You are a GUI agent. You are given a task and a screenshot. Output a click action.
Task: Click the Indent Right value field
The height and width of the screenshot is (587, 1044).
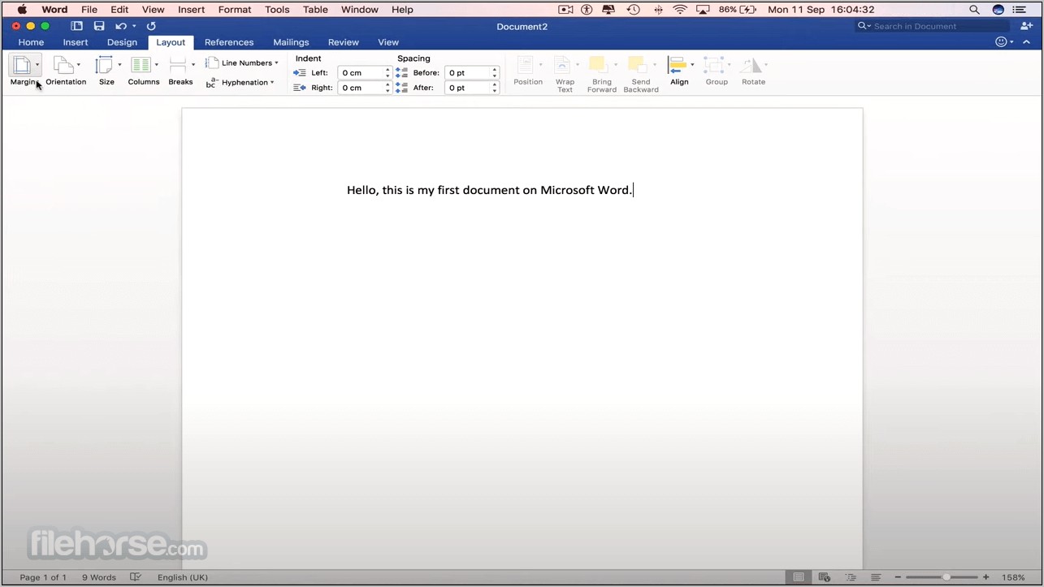pos(360,88)
